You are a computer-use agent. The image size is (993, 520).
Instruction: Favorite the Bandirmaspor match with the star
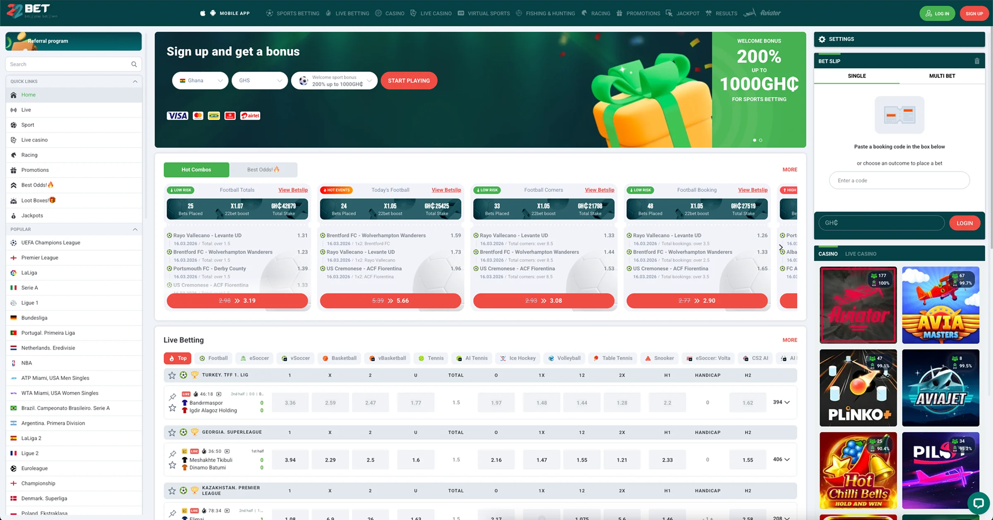click(x=172, y=408)
